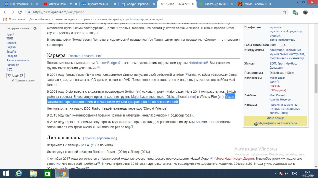Viewport: 318px width, 178px height.
Task: Reload the Wikipedia page
Action: click(x=20, y=12)
